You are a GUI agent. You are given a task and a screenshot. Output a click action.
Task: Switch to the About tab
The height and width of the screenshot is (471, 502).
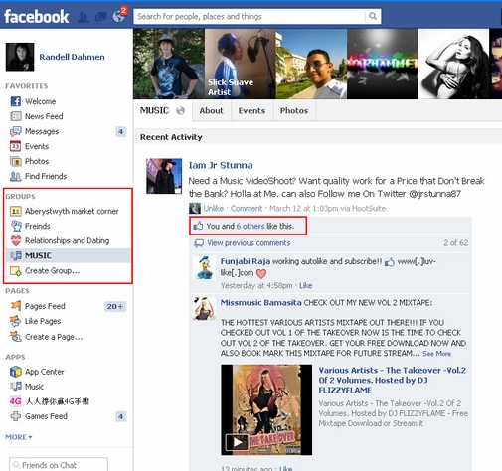(x=211, y=110)
